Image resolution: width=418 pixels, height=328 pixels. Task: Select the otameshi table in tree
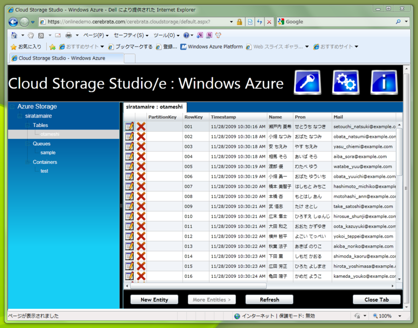tap(50, 134)
